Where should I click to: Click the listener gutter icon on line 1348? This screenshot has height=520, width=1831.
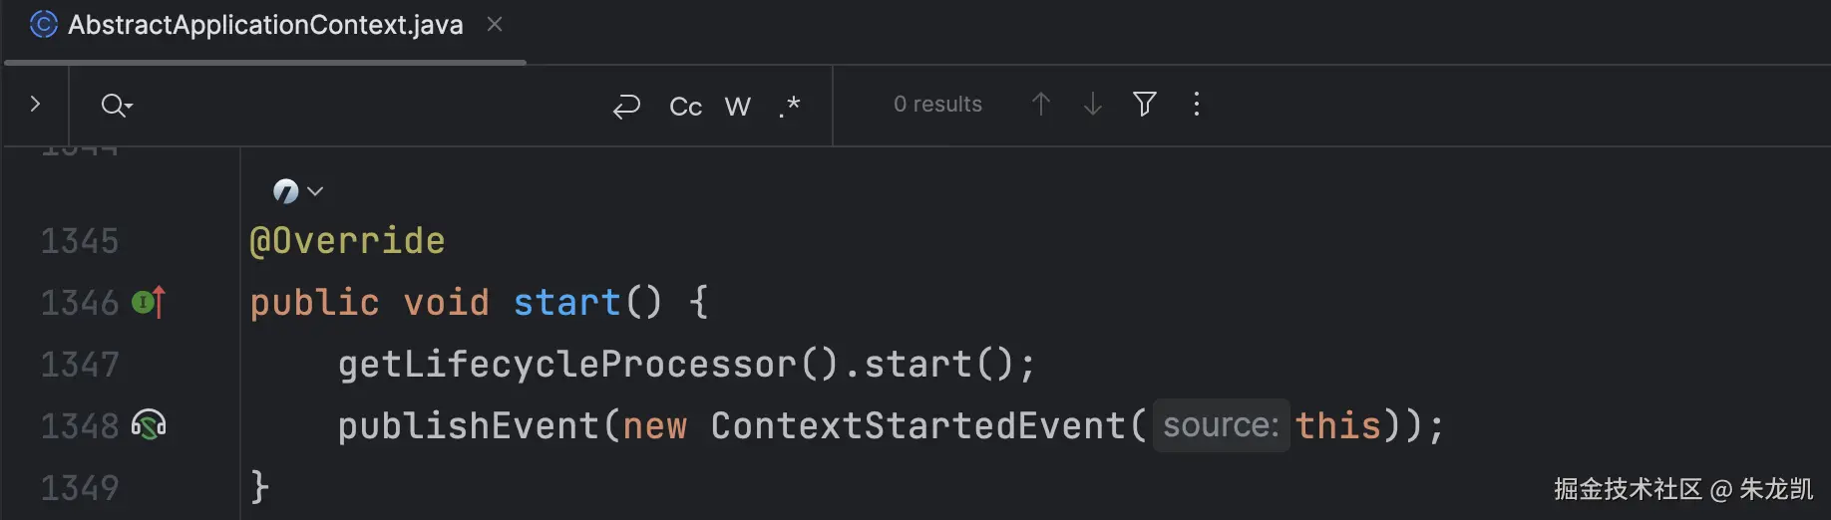pos(149,425)
